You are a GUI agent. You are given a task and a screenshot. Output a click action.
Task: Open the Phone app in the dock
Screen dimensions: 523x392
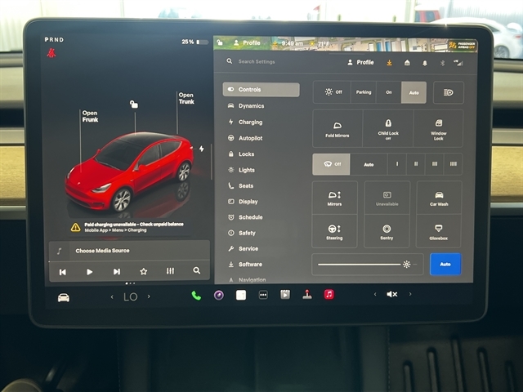196,296
